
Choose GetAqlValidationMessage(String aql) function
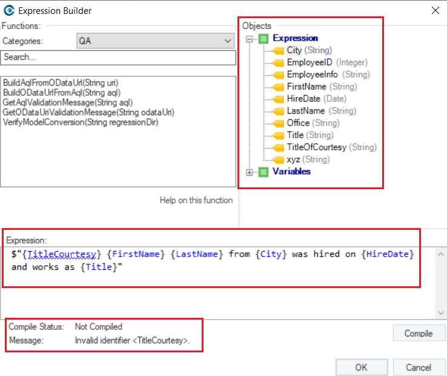68,102
